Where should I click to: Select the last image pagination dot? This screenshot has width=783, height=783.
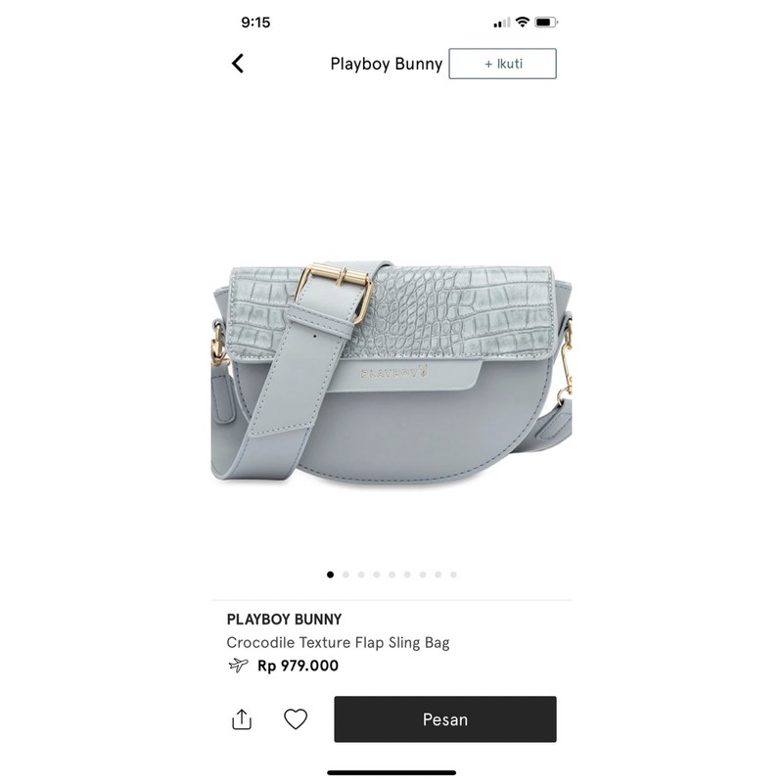453,575
